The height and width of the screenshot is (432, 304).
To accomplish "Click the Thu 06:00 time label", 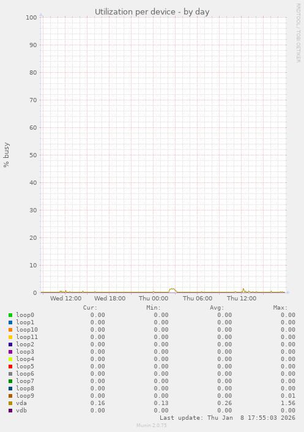I will tap(198, 299).
